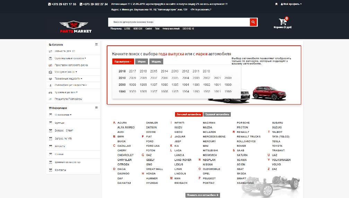Expand the О компании submenu
The width and height of the screenshot is (349, 198).
(x=63, y=115)
